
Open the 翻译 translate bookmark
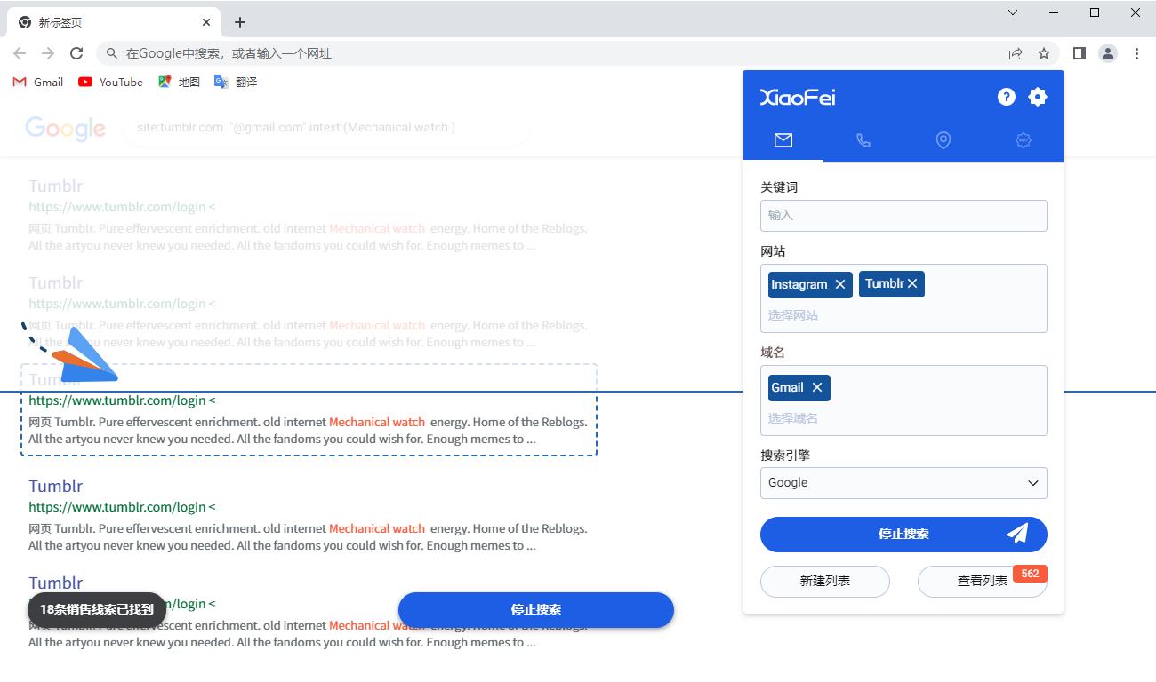[236, 82]
